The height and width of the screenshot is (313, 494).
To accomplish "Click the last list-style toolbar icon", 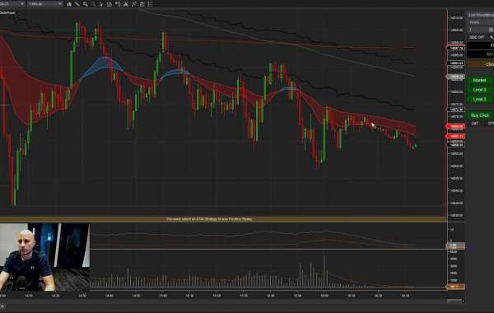I will tap(150, 4).
